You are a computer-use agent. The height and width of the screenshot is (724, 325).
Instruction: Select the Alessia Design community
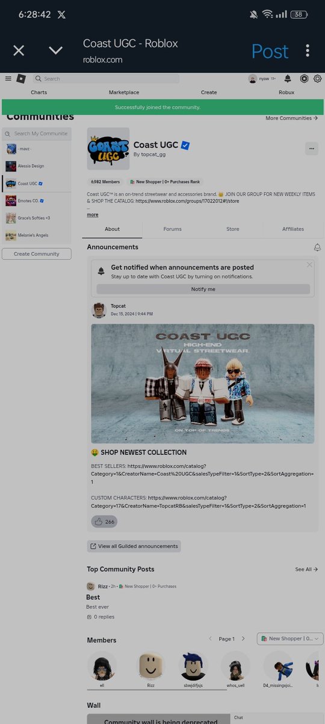tap(37, 166)
